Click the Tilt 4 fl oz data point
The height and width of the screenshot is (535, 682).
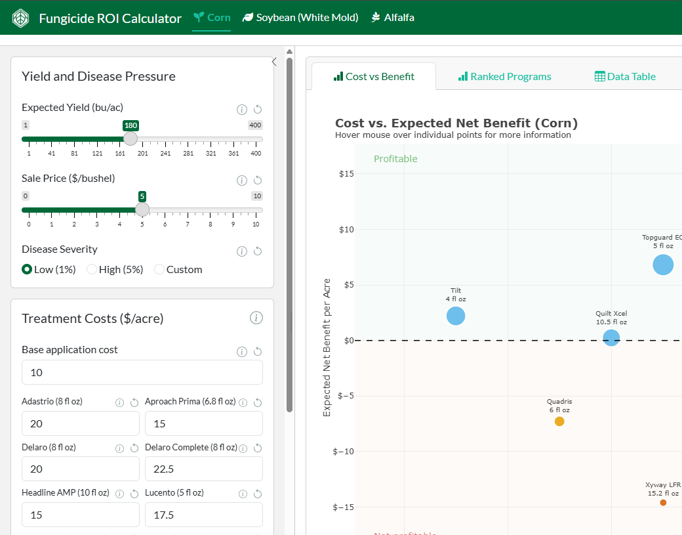click(456, 316)
